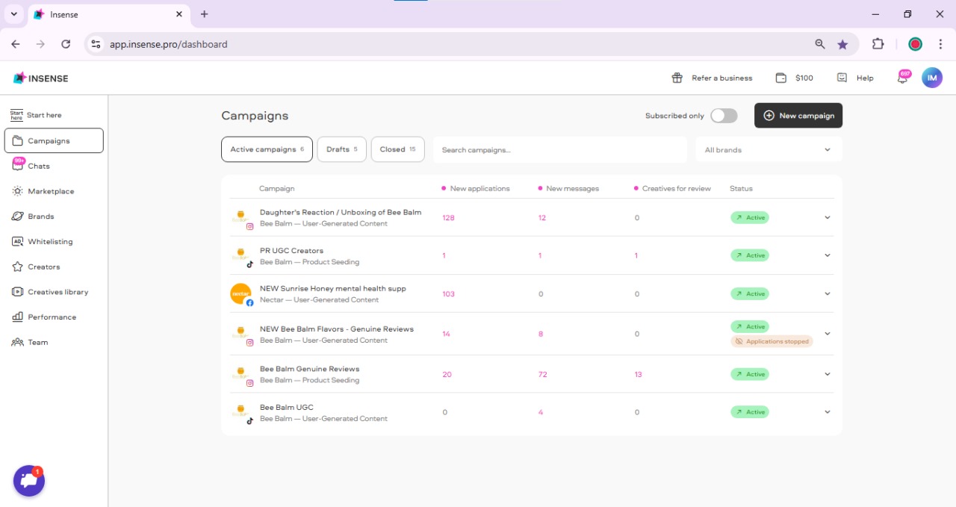This screenshot has width=956, height=507.
Task: Click the Search campaigns field
Action: (560, 149)
